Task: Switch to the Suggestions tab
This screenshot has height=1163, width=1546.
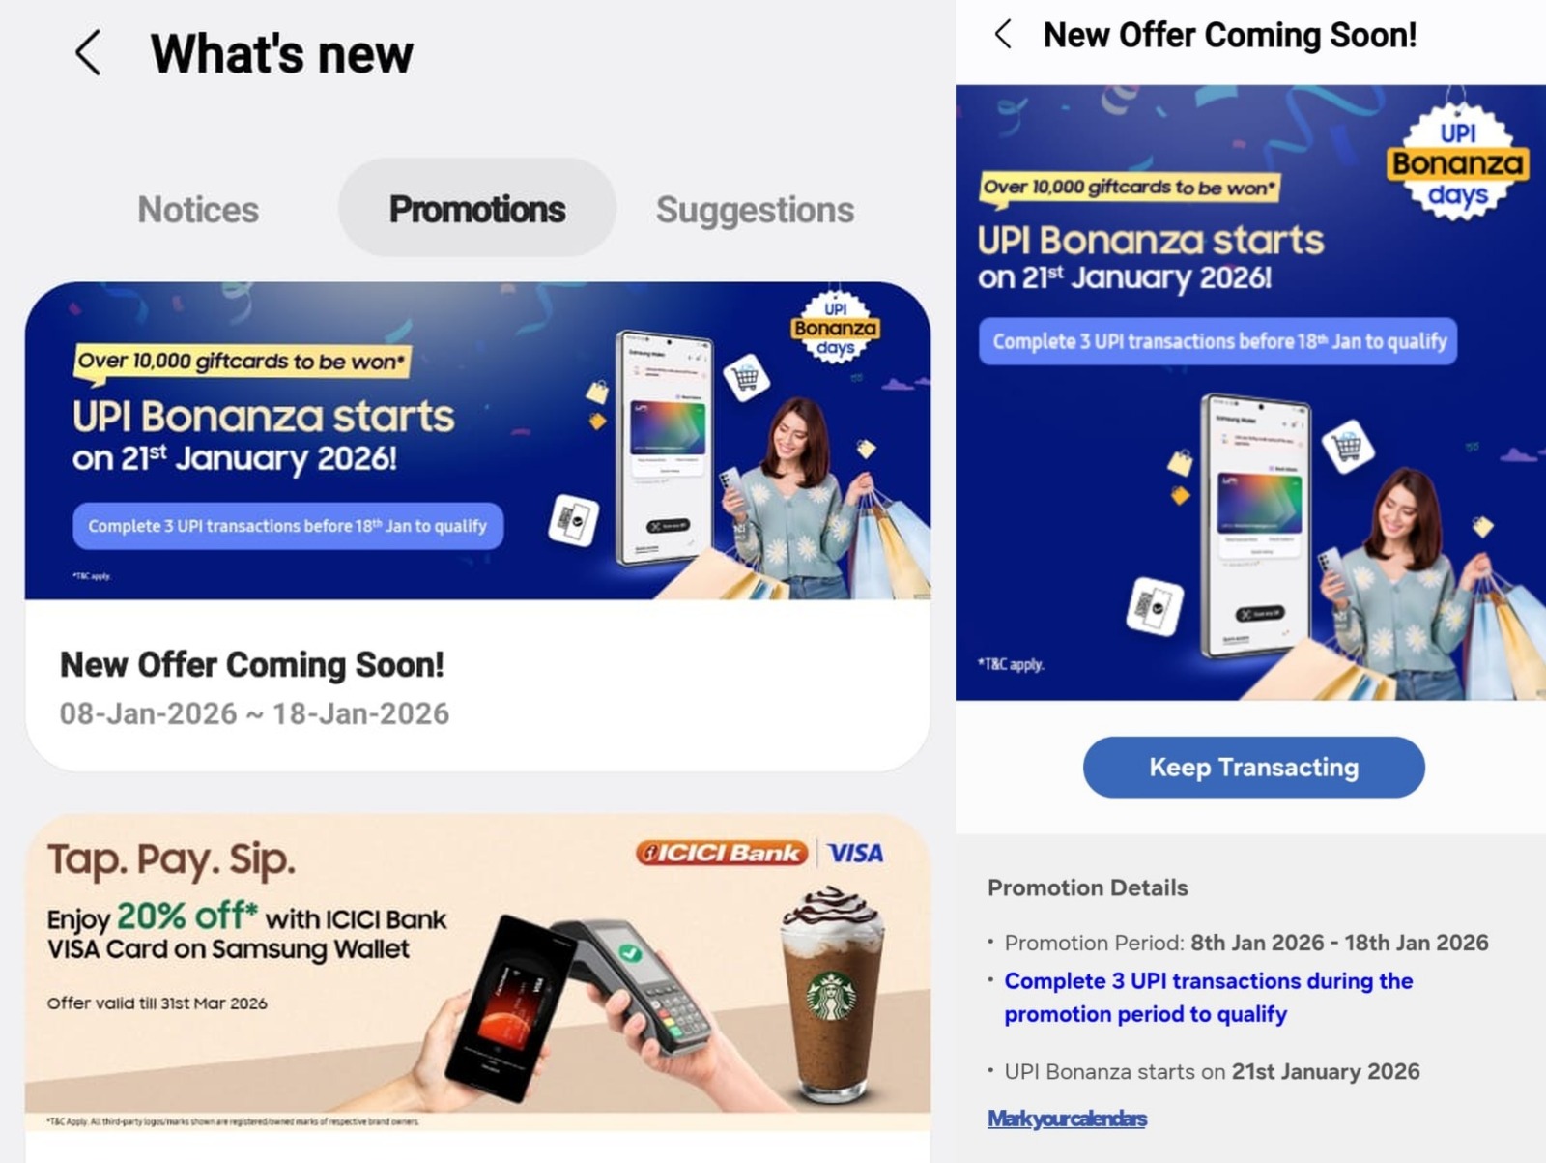Action: [x=755, y=209]
